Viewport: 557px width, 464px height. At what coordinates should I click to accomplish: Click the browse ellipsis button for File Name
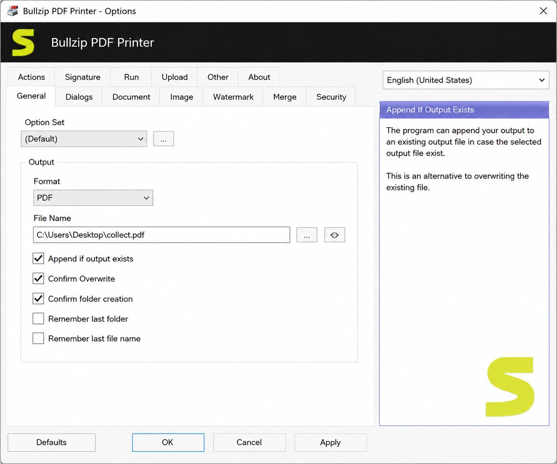(307, 235)
